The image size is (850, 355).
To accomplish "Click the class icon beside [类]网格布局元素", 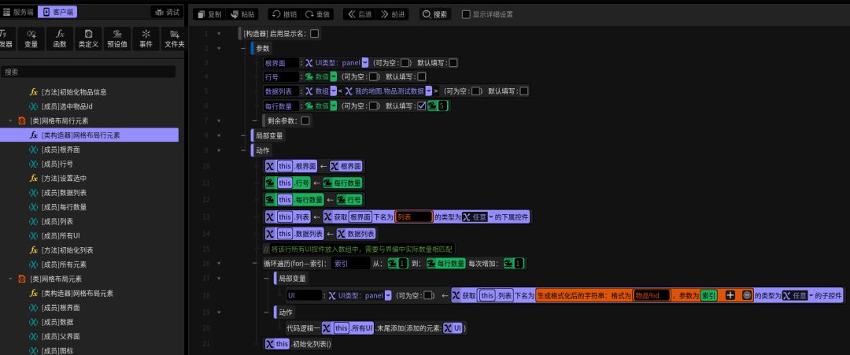I will pos(22,279).
